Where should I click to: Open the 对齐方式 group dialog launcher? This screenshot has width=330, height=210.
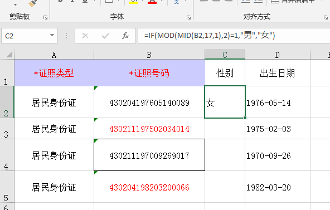point(326,17)
